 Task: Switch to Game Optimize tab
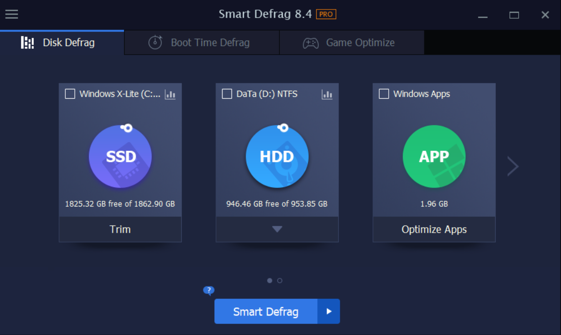352,43
